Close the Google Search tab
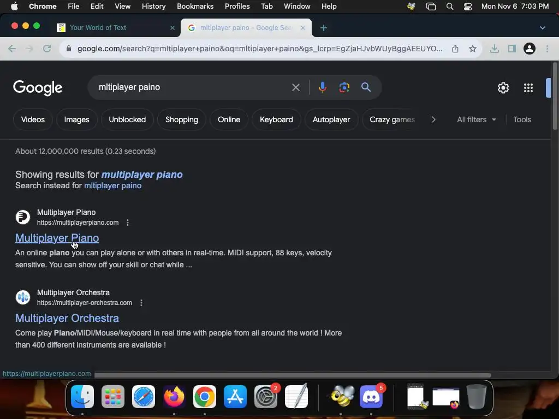 click(302, 28)
